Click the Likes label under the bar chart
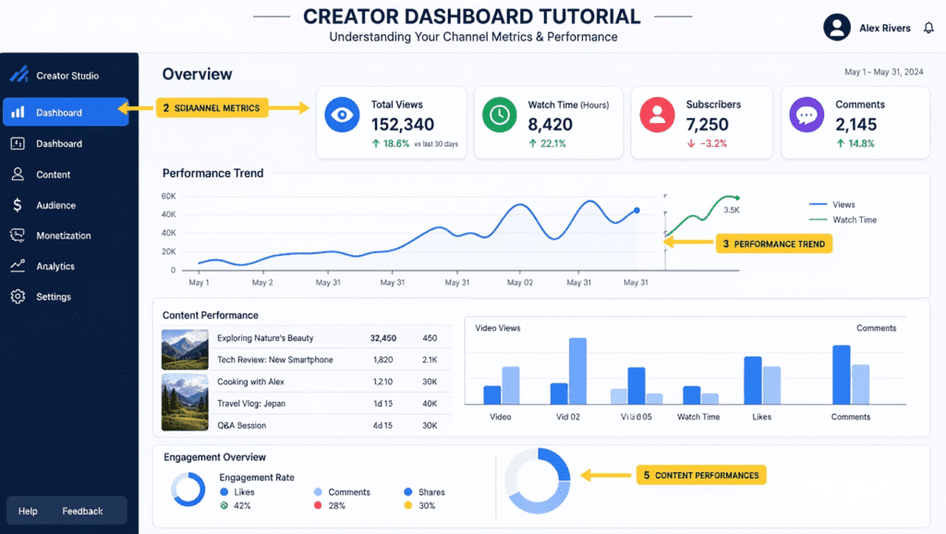The image size is (946, 534). (761, 417)
